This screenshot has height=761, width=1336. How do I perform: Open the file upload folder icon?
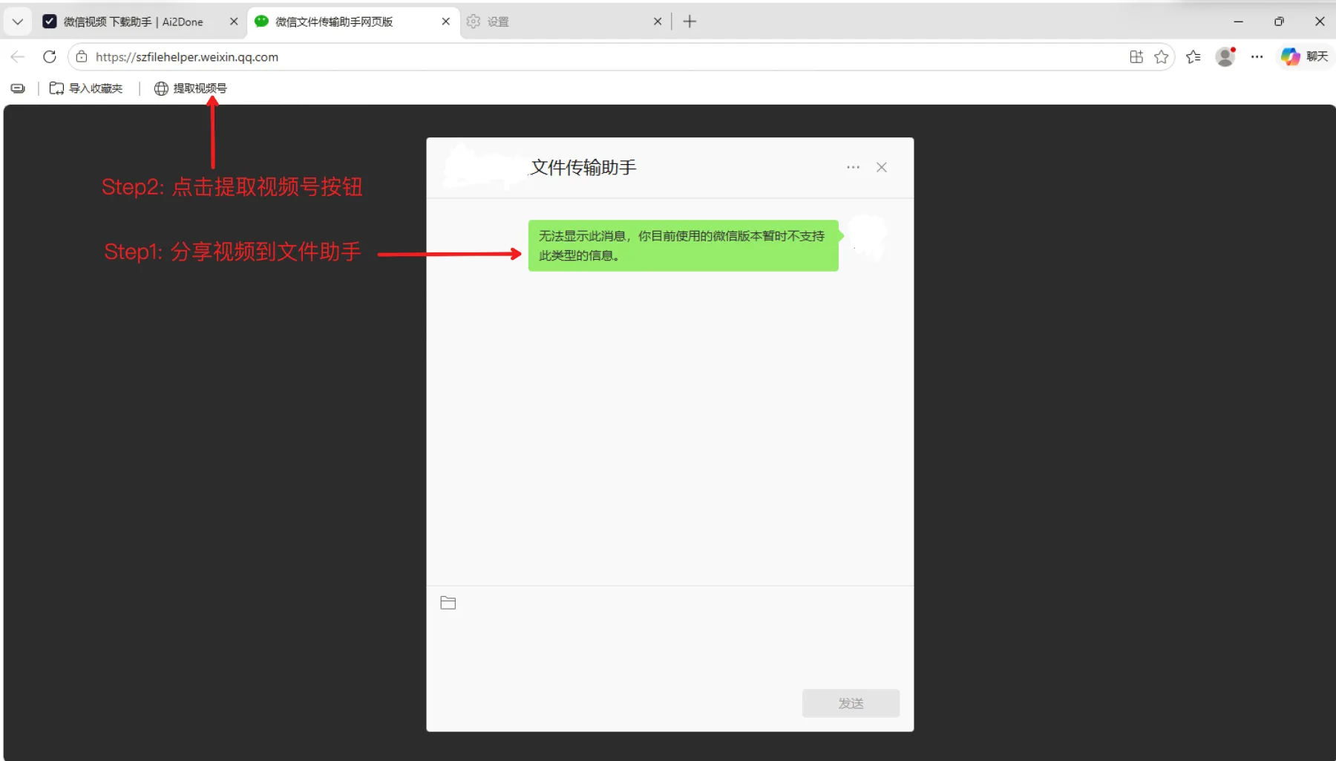(448, 603)
